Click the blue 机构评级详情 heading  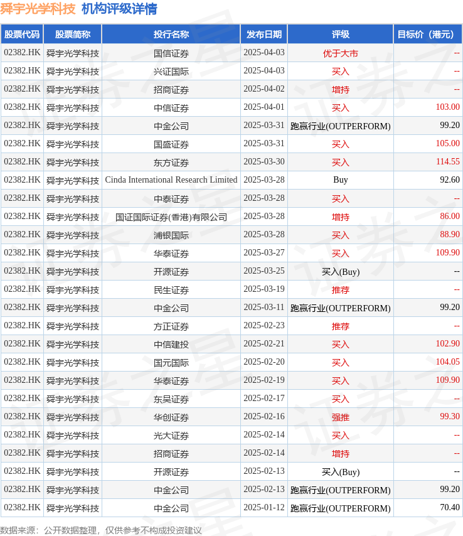tap(119, 9)
